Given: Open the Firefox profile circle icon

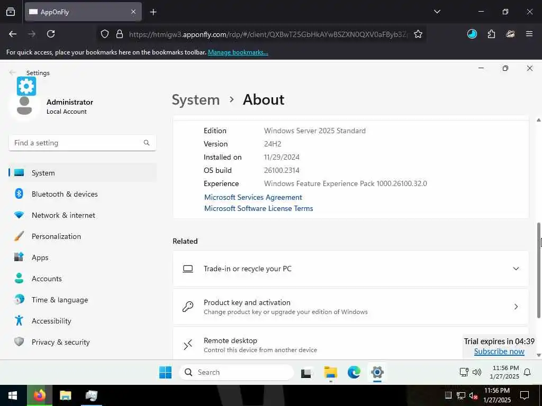Looking at the screenshot, I should point(472,34).
